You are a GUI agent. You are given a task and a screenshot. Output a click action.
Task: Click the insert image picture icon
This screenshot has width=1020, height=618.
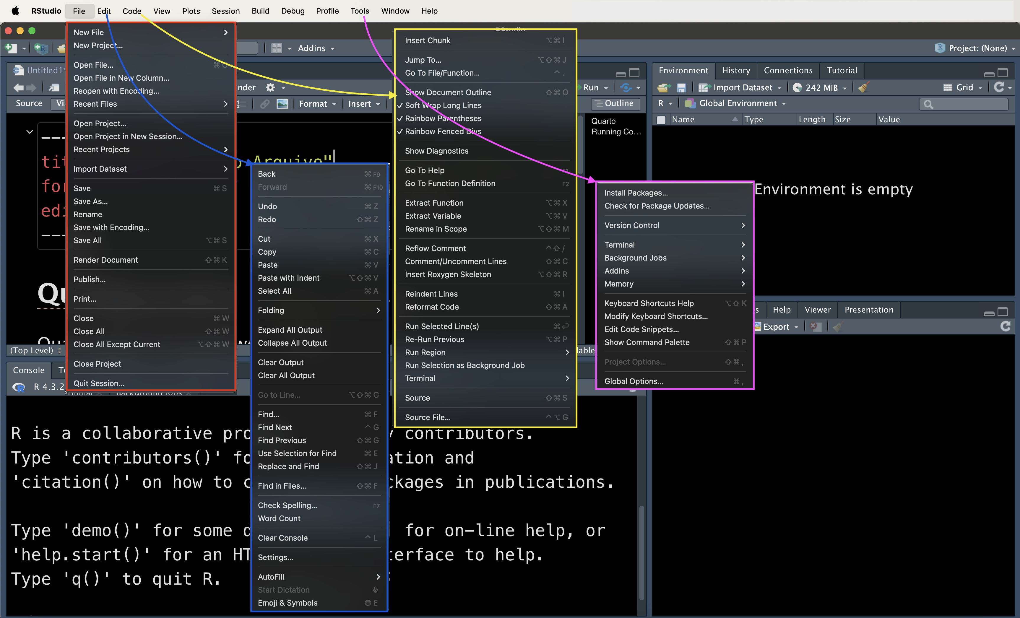(x=282, y=104)
